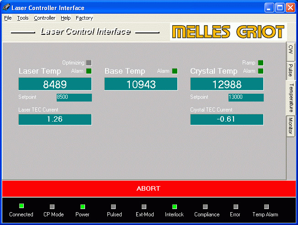
Task: Maximize the Laser Controller Interface window
Action: coord(280,8)
